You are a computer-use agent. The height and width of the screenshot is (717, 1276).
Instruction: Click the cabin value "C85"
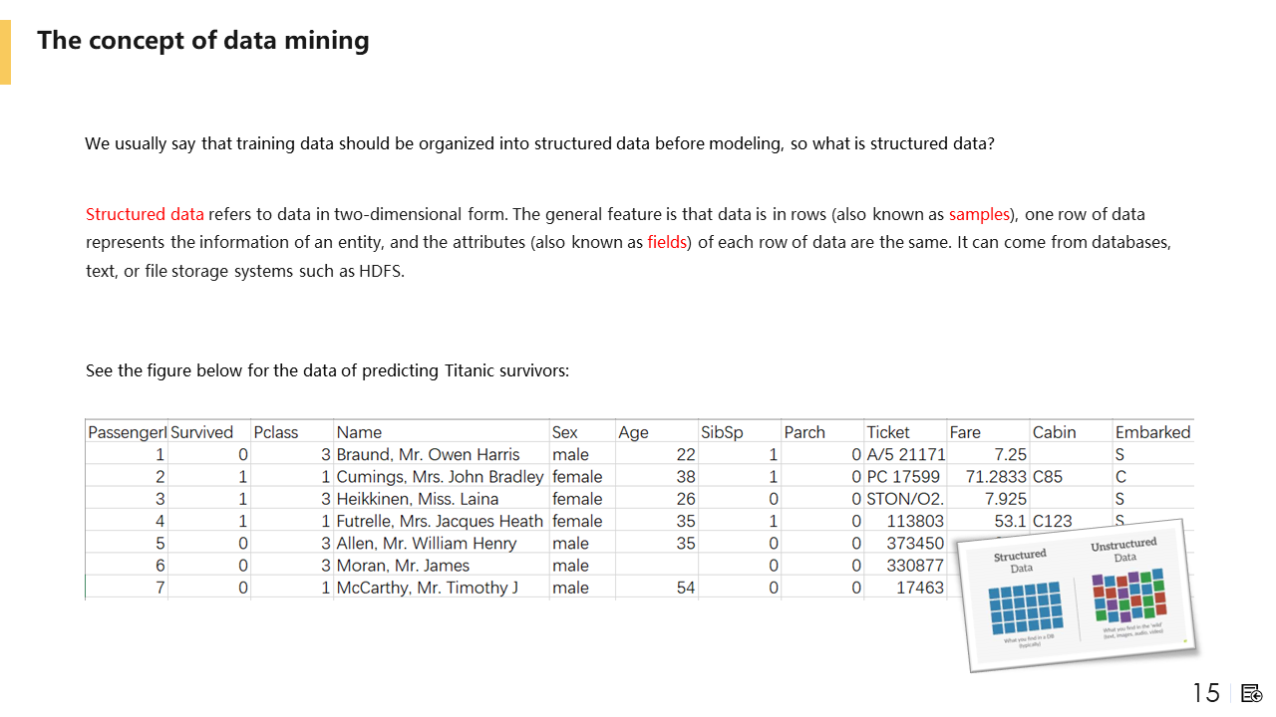(x=1048, y=477)
